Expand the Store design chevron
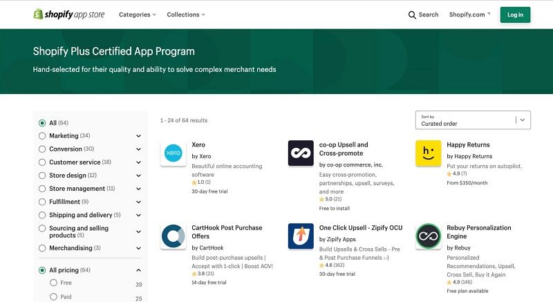This screenshot has width=553, height=302. click(x=139, y=176)
